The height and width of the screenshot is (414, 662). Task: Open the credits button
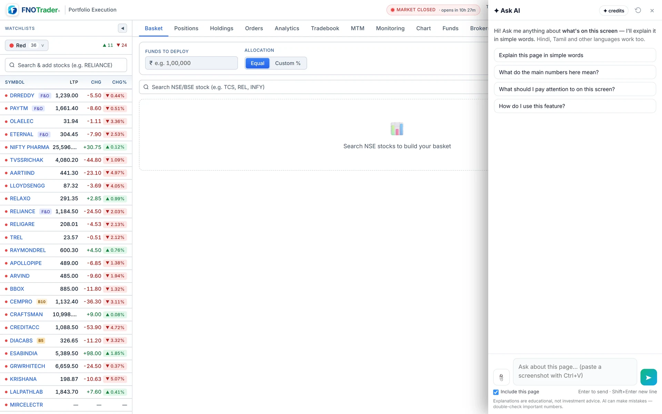(614, 11)
